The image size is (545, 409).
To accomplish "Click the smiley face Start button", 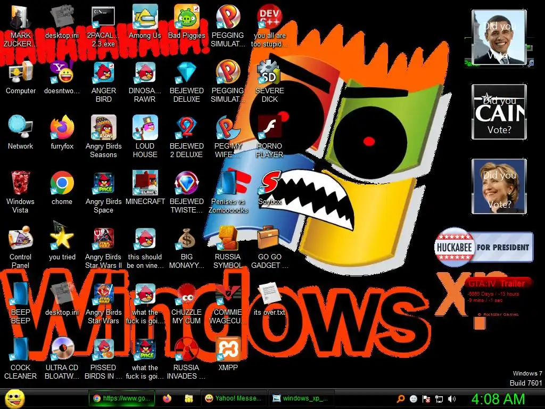I will tap(14, 399).
